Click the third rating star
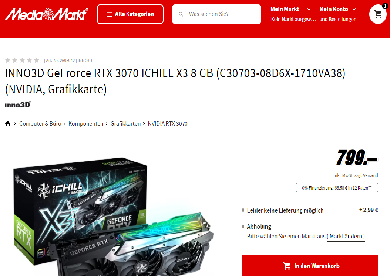The width and height of the screenshot is (390, 276). coord(22,60)
